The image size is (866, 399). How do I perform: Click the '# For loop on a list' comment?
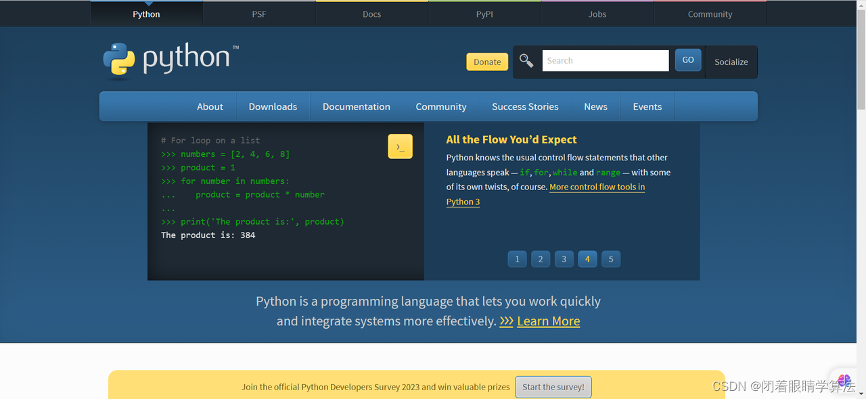[210, 141]
